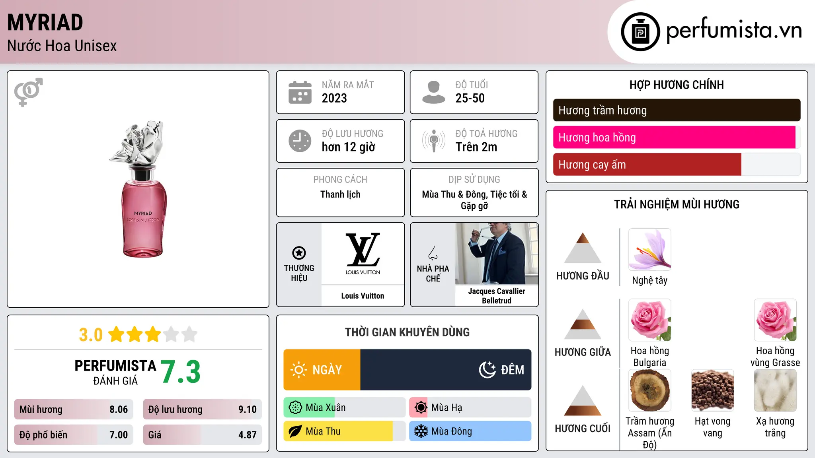815x458 pixels.
Task: Click the clock icon beside Độ lưu hương
Action: [x=300, y=141]
